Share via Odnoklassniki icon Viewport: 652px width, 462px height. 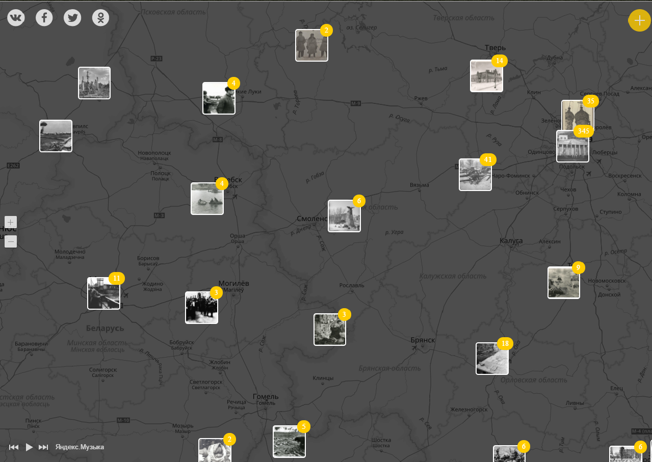100,18
